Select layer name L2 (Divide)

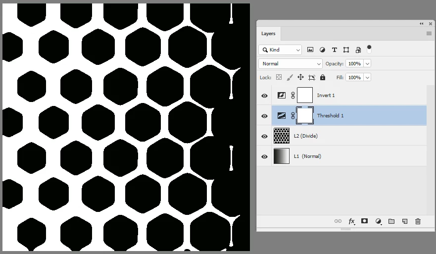point(306,136)
